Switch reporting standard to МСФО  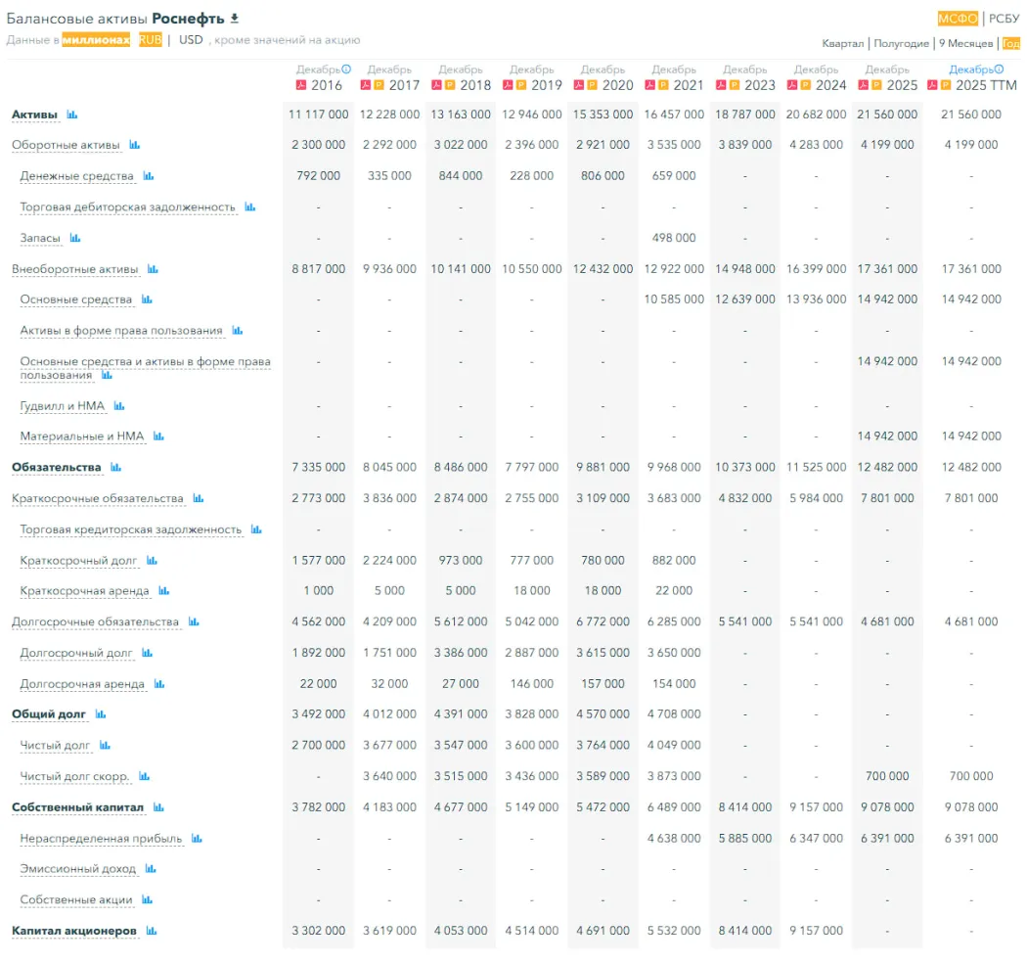point(958,19)
